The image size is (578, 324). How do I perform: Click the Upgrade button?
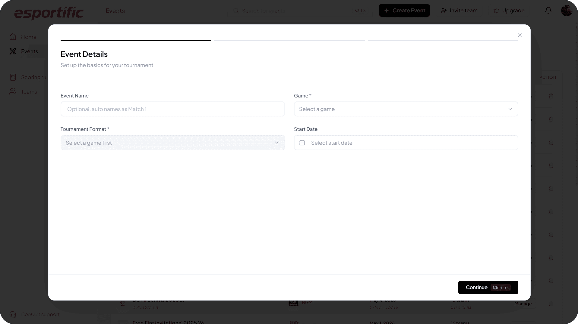point(509,11)
